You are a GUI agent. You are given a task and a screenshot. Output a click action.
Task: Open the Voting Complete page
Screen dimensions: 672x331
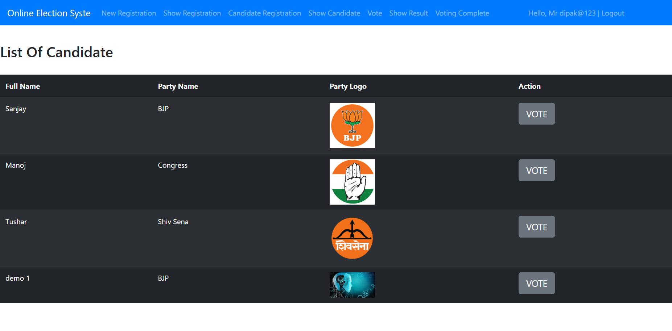[462, 13]
